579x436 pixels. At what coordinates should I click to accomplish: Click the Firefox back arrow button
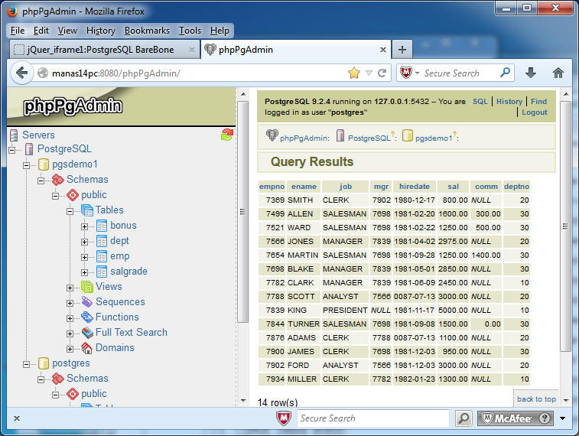click(x=22, y=73)
